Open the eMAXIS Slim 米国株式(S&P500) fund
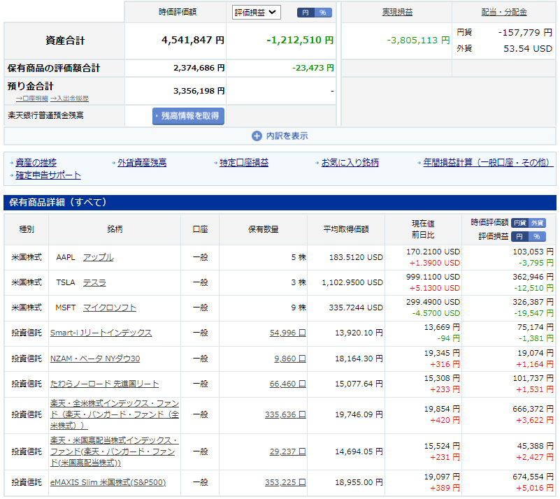560x499 pixels. click(x=107, y=483)
